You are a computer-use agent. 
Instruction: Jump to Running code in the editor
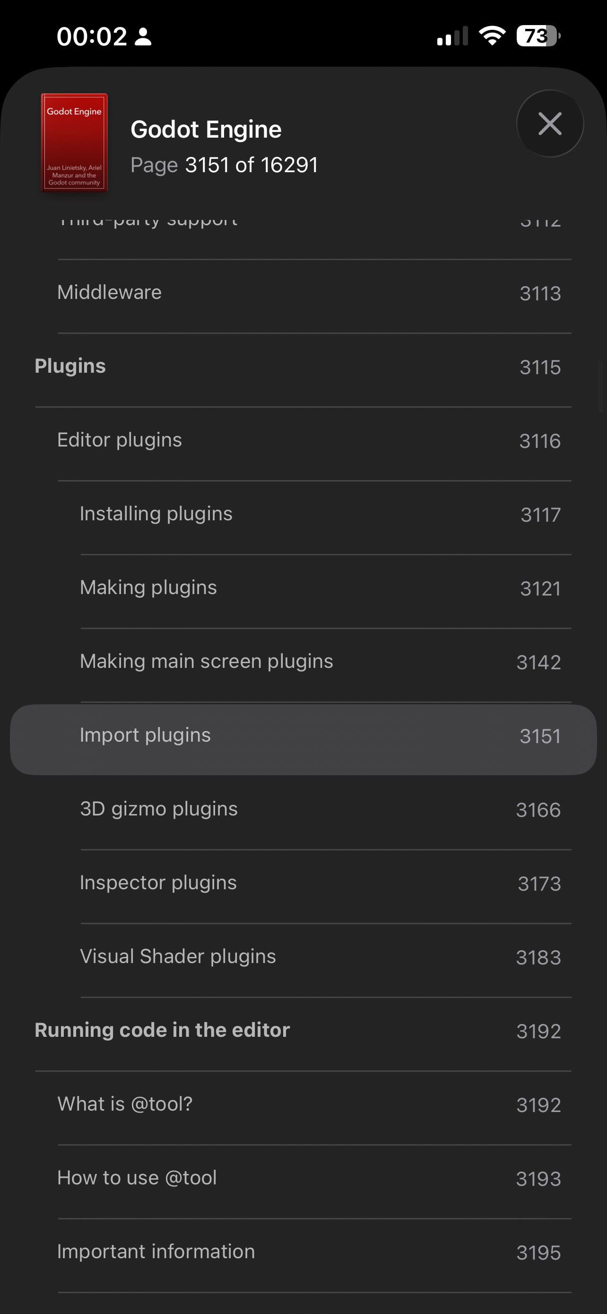162,1030
